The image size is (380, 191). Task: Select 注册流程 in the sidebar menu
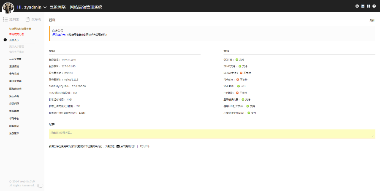14,66
